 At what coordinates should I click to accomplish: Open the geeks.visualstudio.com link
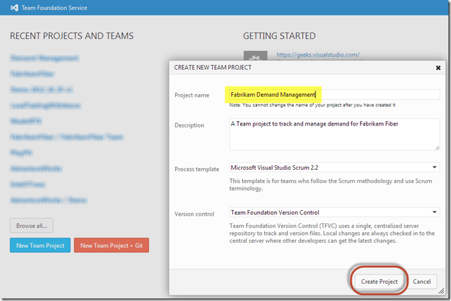coord(318,54)
